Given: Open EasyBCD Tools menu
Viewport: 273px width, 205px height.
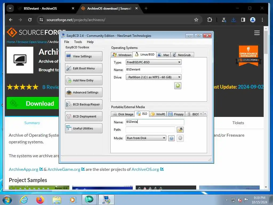Looking at the screenshot, I should (x=78, y=42).
